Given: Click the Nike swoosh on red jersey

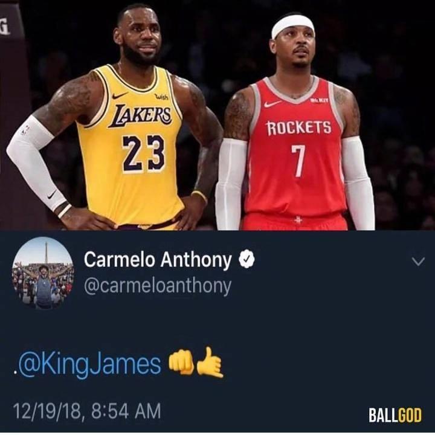Looking at the screenshot, I should [x=272, y=104].
